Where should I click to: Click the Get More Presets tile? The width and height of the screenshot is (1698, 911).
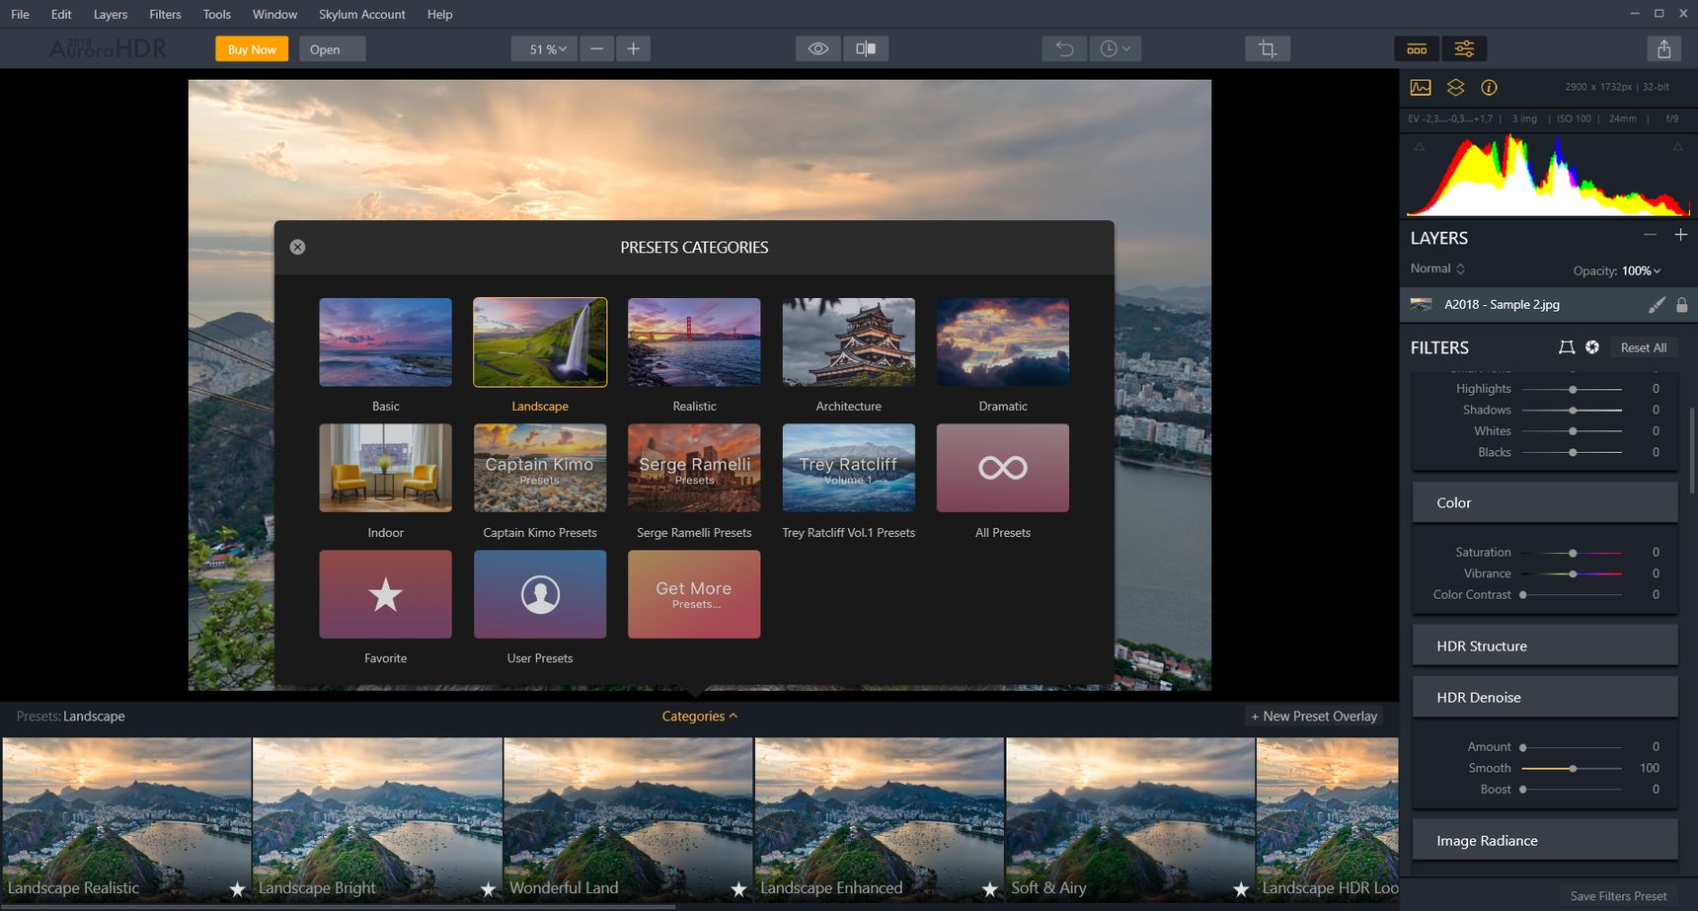click(694, 594)
